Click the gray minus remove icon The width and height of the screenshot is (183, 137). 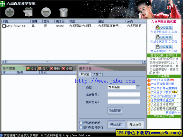pos(46,12)
